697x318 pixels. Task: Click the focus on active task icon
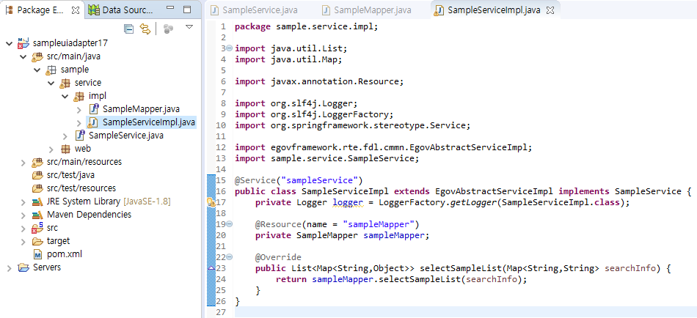point(168,29)
